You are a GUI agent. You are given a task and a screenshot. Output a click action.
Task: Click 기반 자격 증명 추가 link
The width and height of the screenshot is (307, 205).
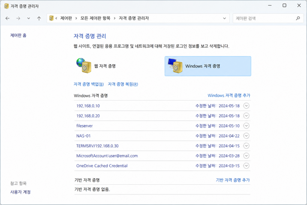[233, 180]
